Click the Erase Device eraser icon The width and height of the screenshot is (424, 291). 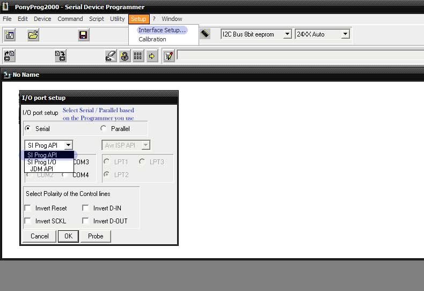pyautogui.click(x=111, y=56)
